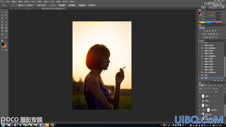
Task: Select the Hand tool
Action: coord(2,41)
